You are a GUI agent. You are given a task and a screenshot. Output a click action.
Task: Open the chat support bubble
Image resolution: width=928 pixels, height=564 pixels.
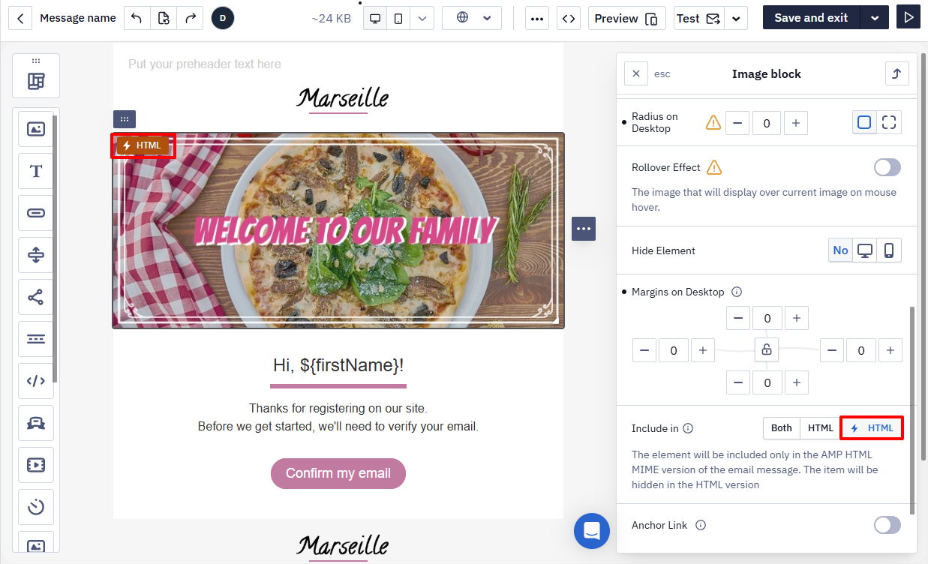(x=592, y=530)
